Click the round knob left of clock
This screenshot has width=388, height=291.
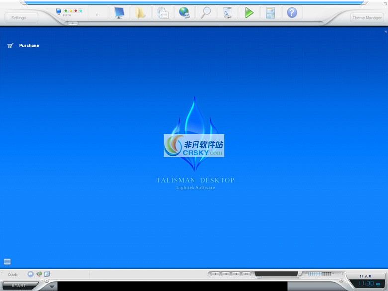pyautogui.click(x=341, y=280)
